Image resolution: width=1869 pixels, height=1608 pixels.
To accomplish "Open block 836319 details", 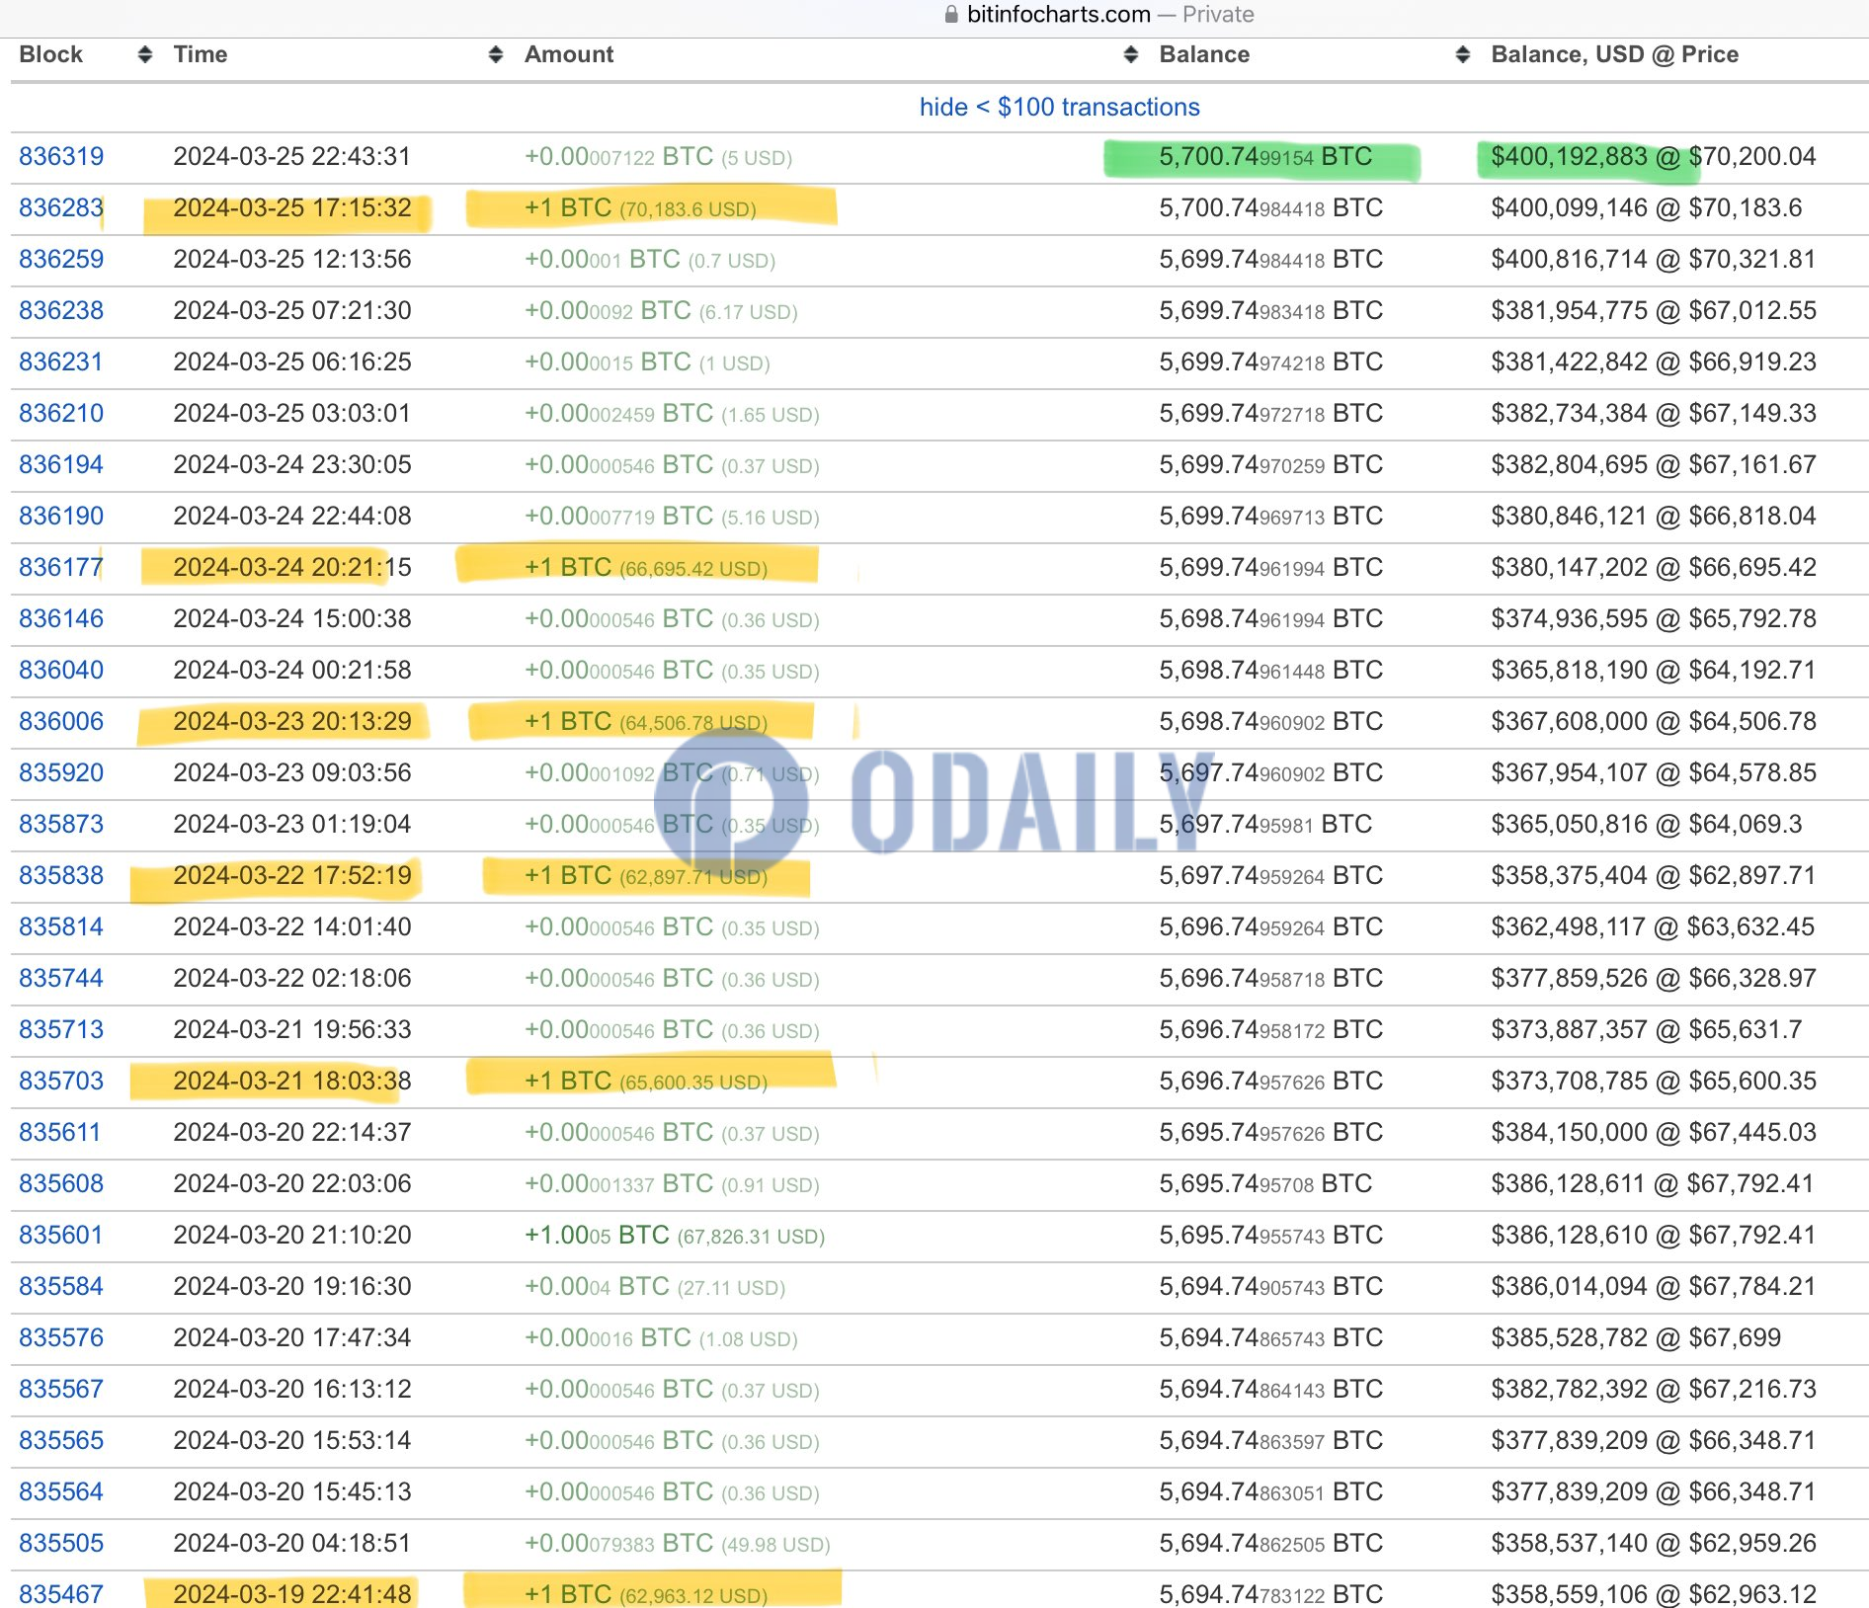I will pyautogui.click(x=61, y=155).
